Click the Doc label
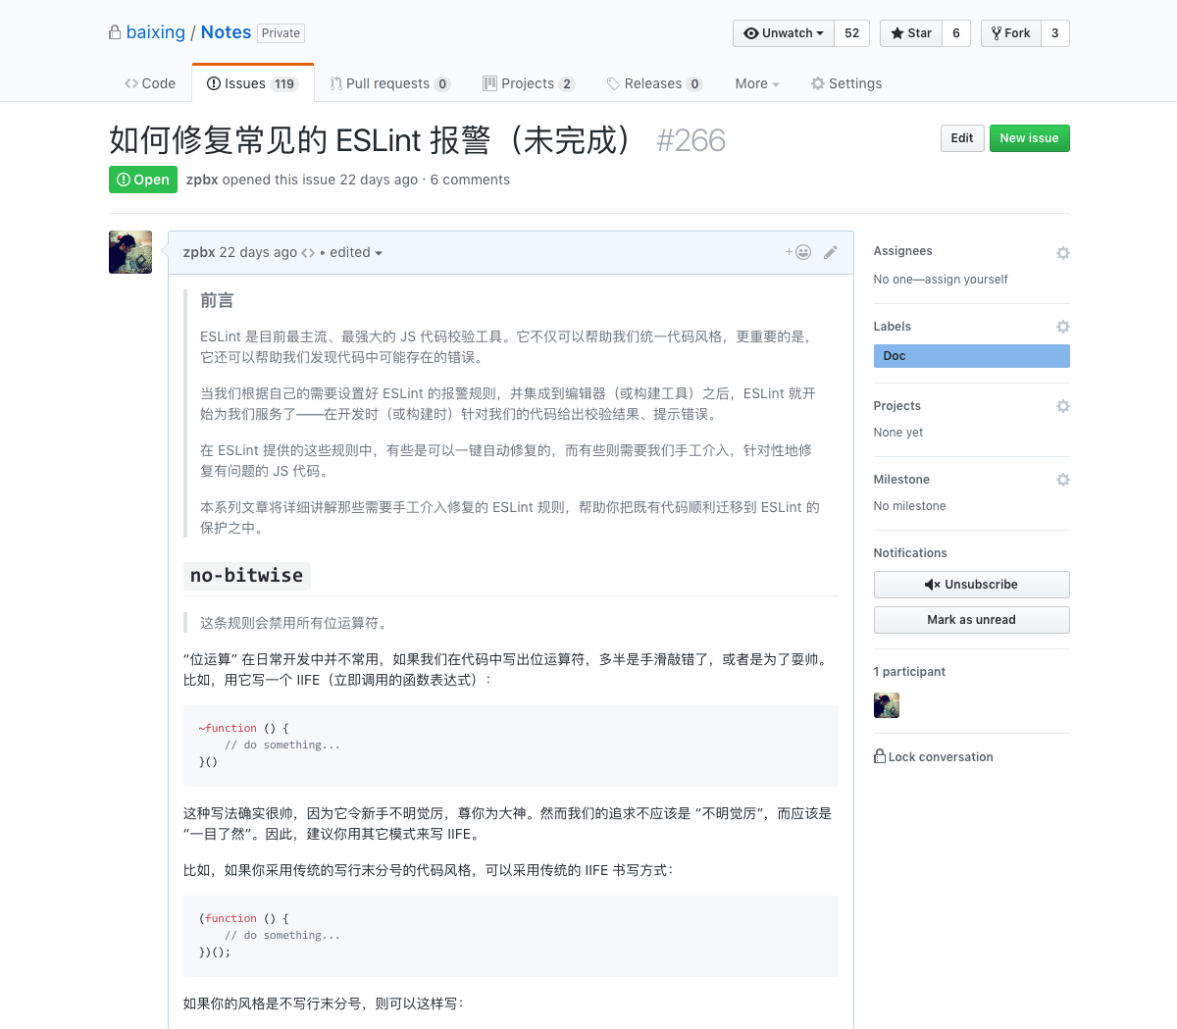Screen dimensions: 1177x1029 972,356
